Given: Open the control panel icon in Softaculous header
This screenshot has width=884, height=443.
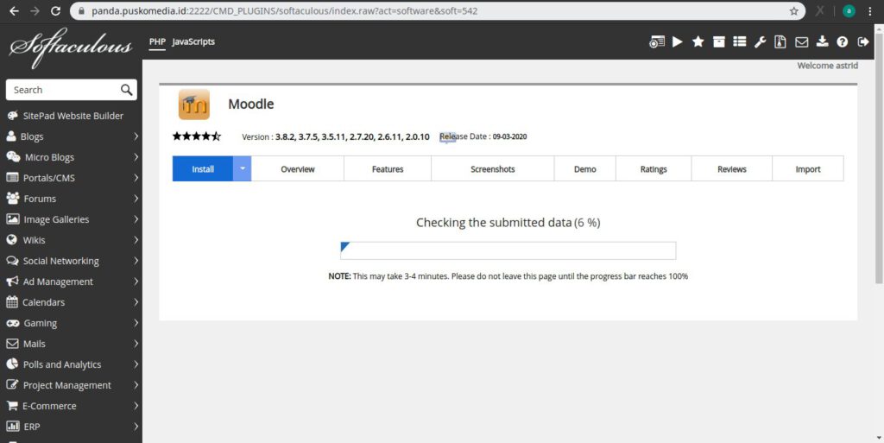Looking at the screenshot, I should coord(657,41).
